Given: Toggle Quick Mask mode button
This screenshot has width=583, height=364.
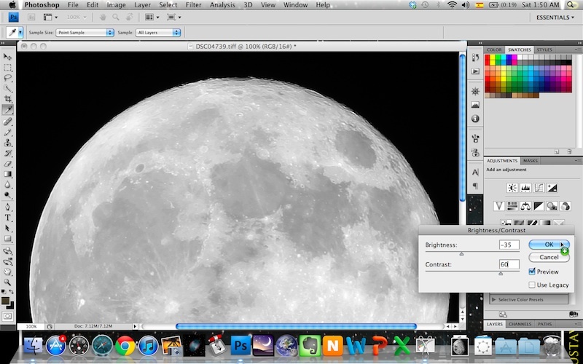Looking at the screenshot, I should coord(8,316).
